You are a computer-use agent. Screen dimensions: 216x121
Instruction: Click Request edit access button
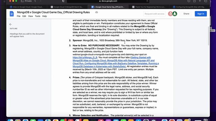tap(155, 14)
